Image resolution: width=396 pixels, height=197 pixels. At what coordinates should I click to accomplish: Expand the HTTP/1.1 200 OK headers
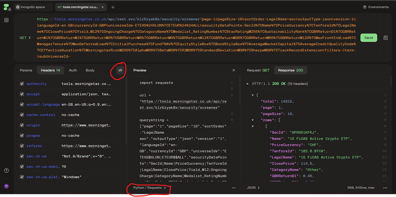(x=248, y=84)
